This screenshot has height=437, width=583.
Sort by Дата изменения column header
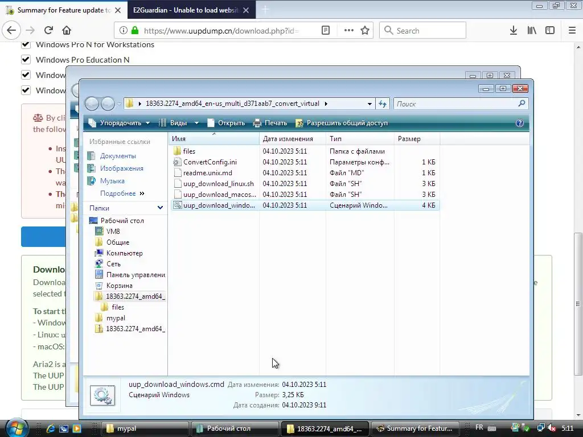coord(293,139)
